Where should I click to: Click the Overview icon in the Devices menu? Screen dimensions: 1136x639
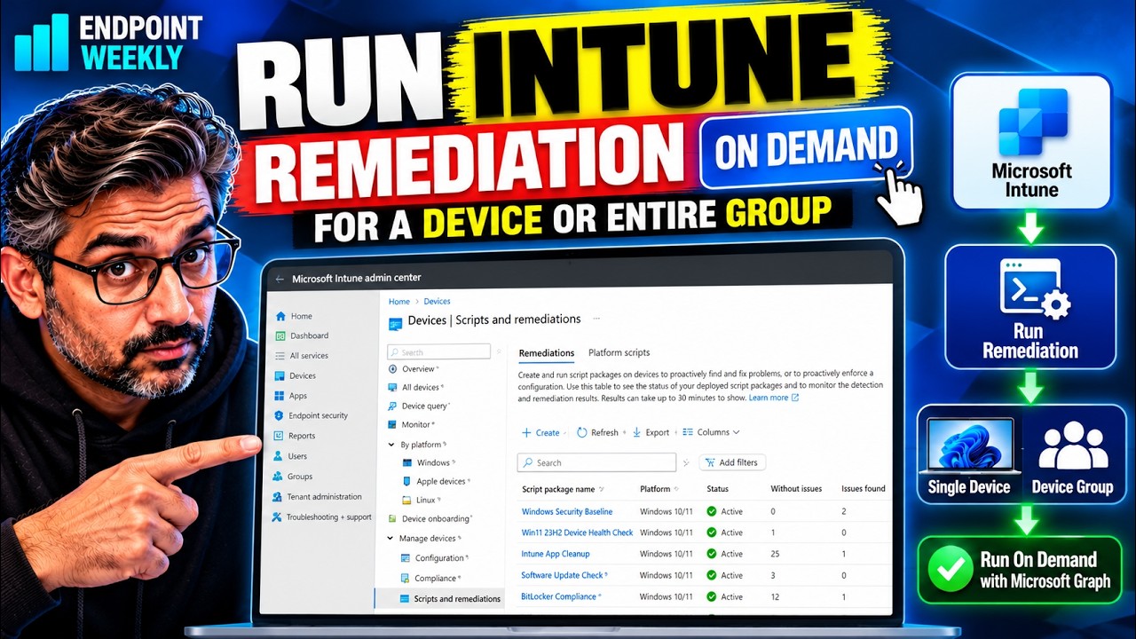[393, 369]
